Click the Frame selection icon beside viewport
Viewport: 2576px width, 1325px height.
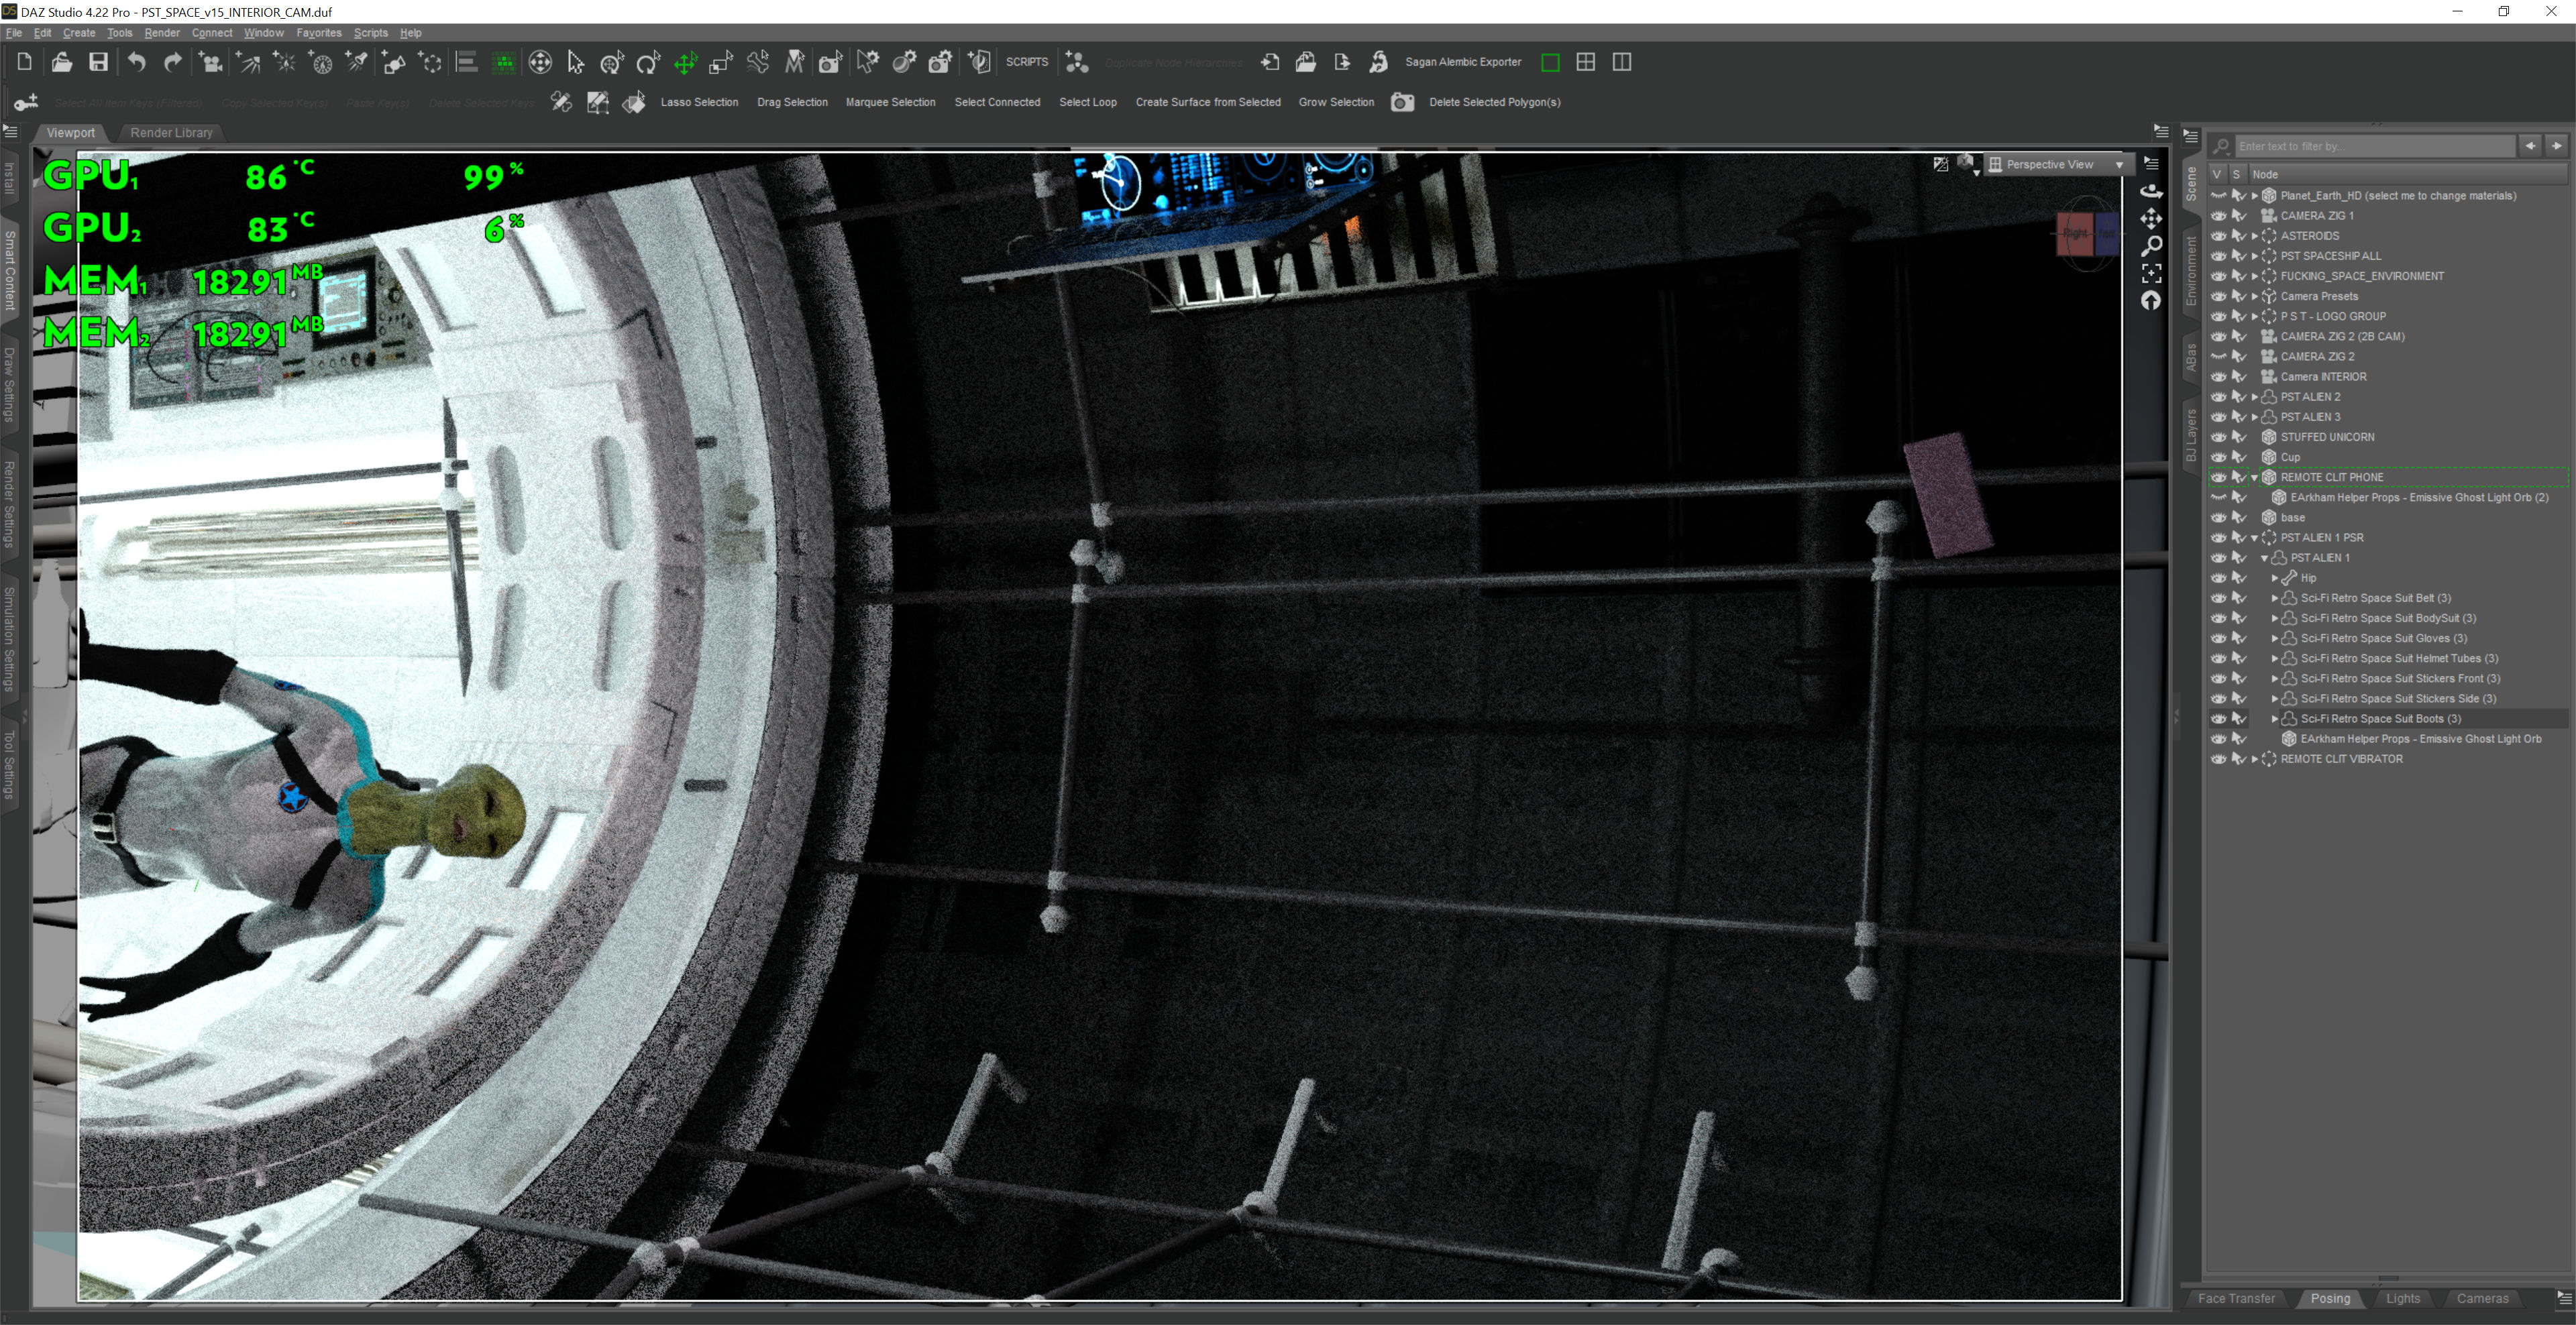click(x=2151, y=273)
